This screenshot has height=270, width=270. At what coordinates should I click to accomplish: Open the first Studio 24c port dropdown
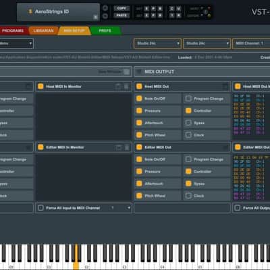pos(157,43)
